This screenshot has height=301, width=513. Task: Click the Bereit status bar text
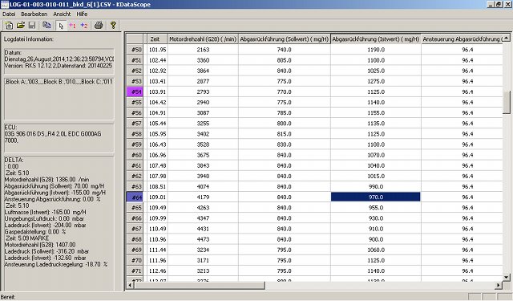(x=7, y=297)
